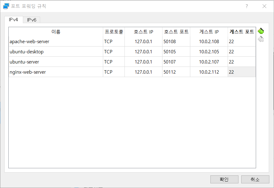The height and width of the screenshot is (188, 274).
Task: Select guest IP 10.0.2.108
Action: click(209, 42)
